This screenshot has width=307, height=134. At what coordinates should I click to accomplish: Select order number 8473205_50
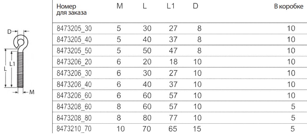[x=74, y=51]
